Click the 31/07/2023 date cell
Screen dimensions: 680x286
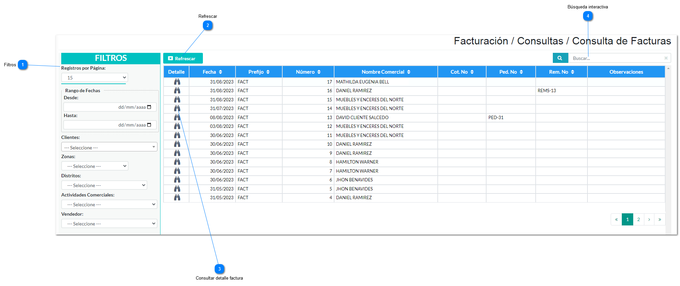pos(212,108)
